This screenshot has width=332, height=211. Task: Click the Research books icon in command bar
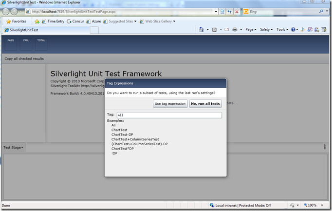pos(317,30)
